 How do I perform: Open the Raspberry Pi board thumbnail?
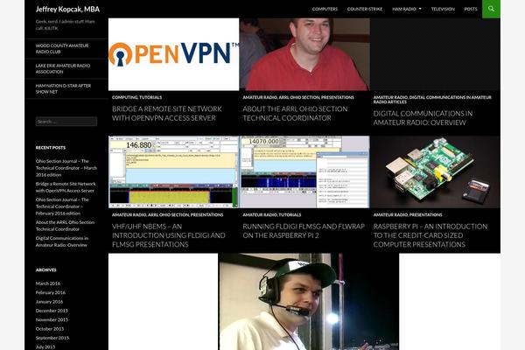(x=435, y=171)
